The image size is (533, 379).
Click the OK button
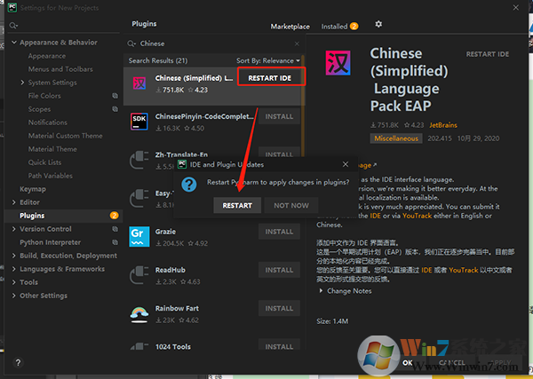408,363
